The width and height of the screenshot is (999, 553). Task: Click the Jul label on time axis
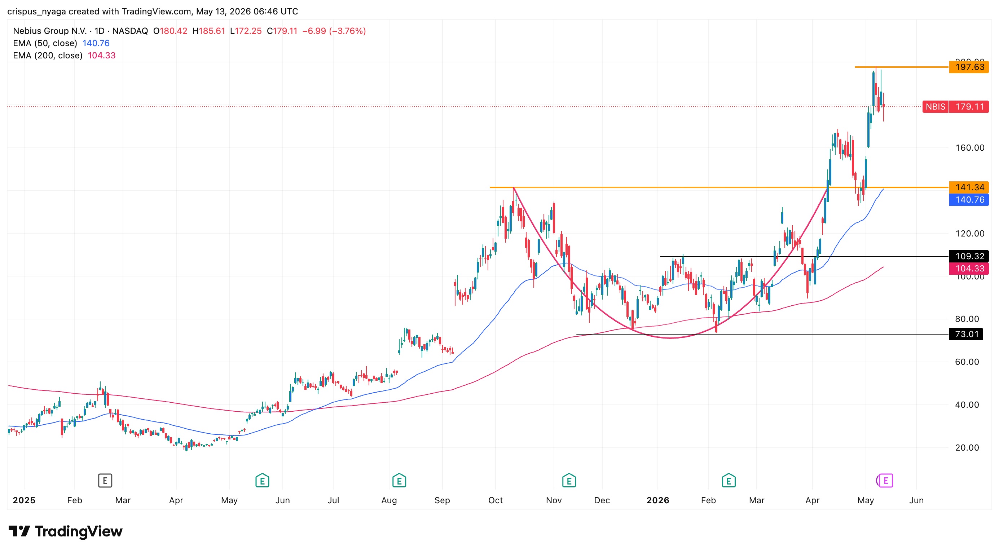coord(333,500)
